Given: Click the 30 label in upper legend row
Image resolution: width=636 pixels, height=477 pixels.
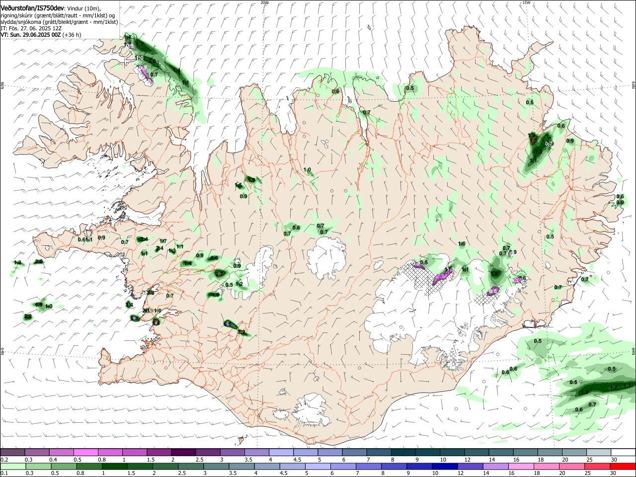Looking at the screenshot, I should 614,460.
